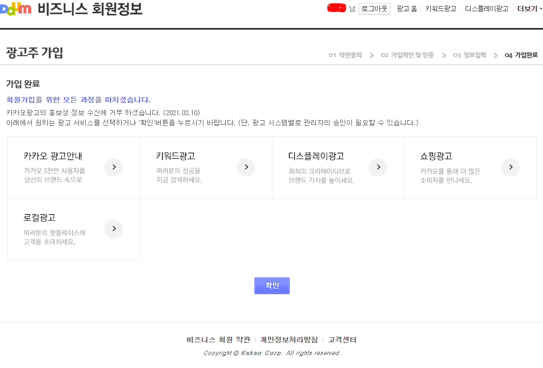Click step 01 약관동의 in progress bar

click(345, 55)
